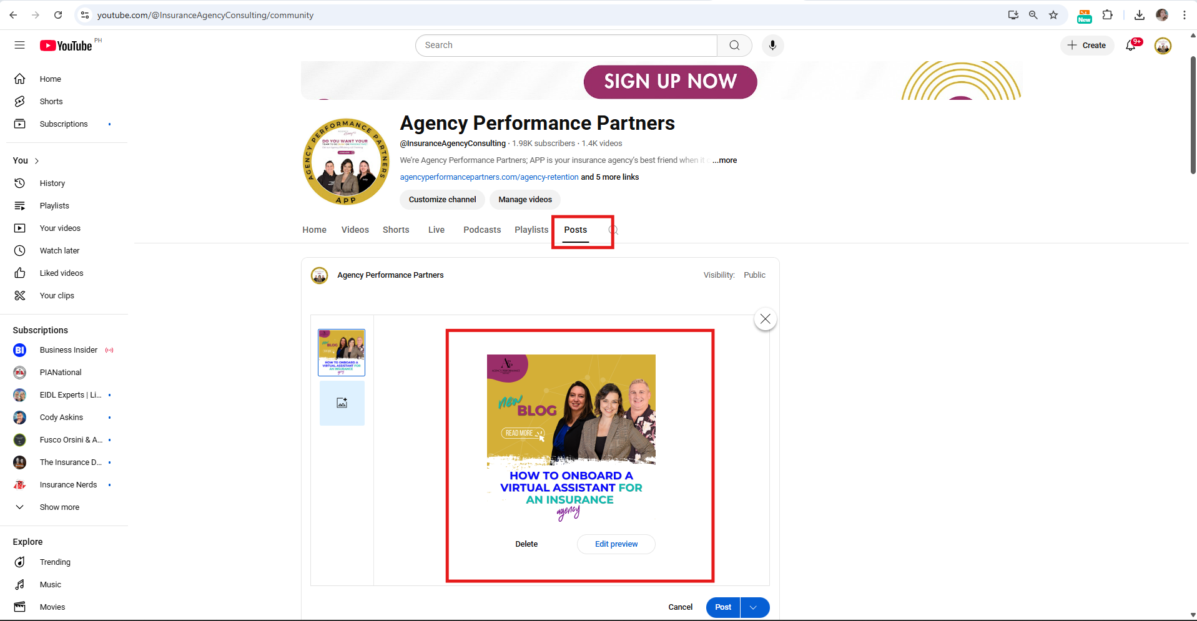The width and height of the screenshot is (1197, 621).
Task: Click the channel profile picture
Action: 346,162
